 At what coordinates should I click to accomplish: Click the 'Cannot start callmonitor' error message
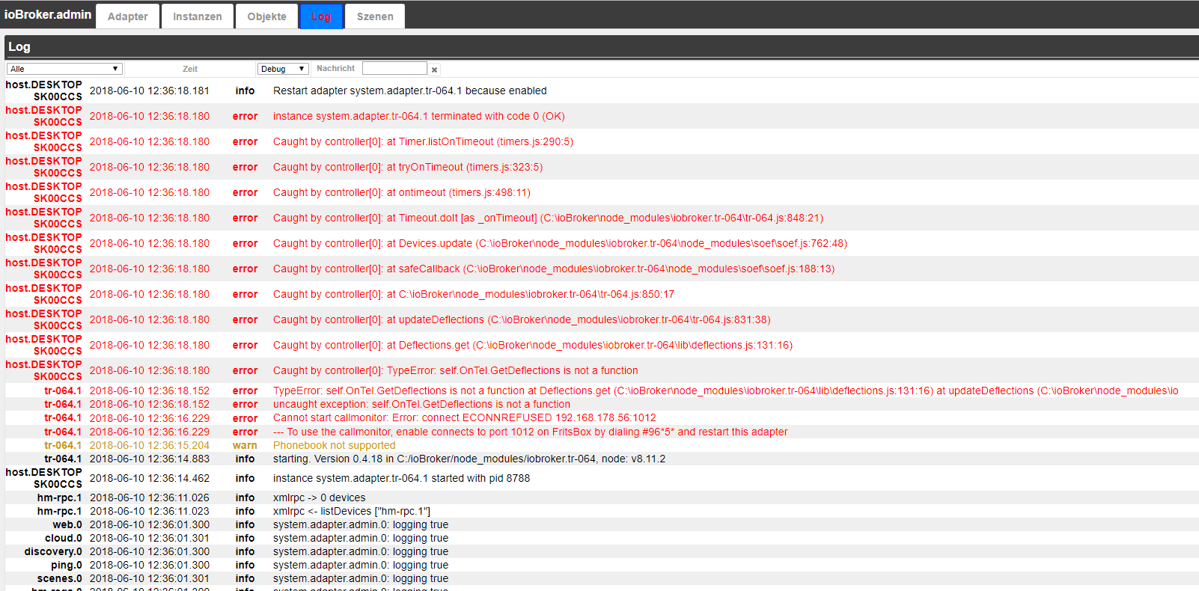pos(465,417)
